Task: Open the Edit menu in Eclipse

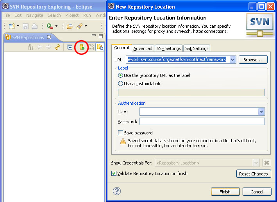Action: point(18,15)
